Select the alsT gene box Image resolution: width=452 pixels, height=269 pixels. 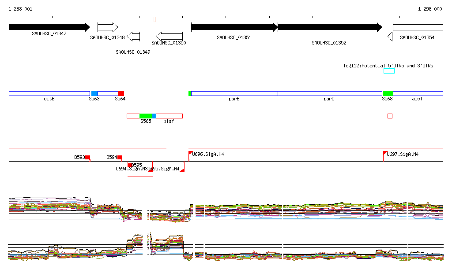pyautogui.click(x=418, y=94)
